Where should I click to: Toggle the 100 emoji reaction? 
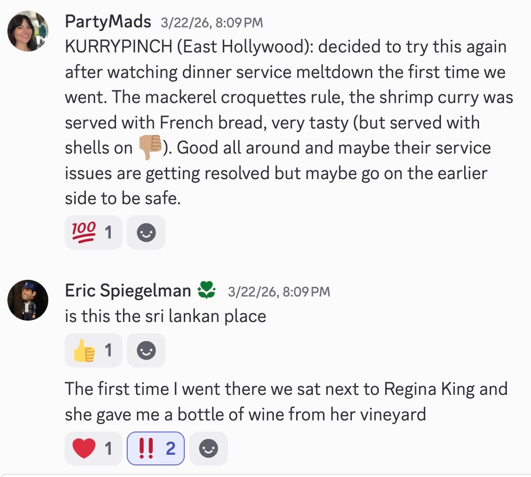pos(93,232)
